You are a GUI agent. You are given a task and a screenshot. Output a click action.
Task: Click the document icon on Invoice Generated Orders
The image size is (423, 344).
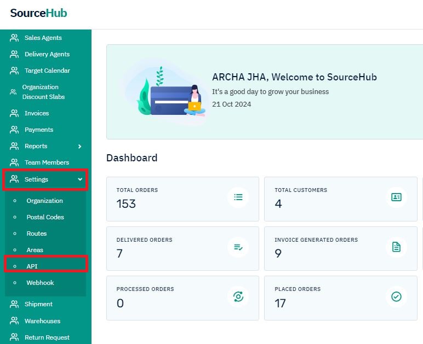[396, 247]
